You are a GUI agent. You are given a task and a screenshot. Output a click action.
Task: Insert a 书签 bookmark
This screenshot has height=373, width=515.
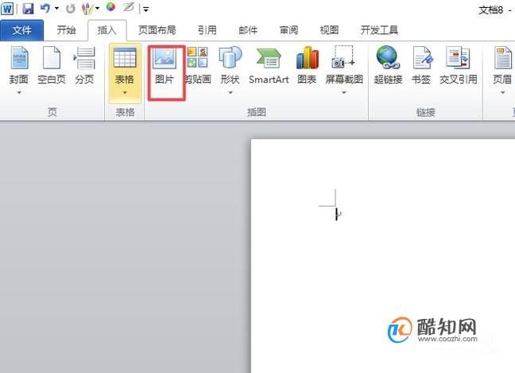(421, 66)
